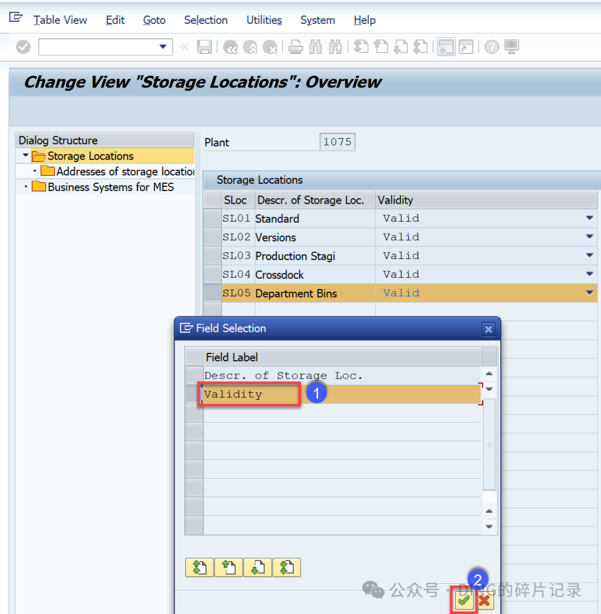Click the Department Bins description cell
This screenshot has height=614, width=601.
coord(315,293)
